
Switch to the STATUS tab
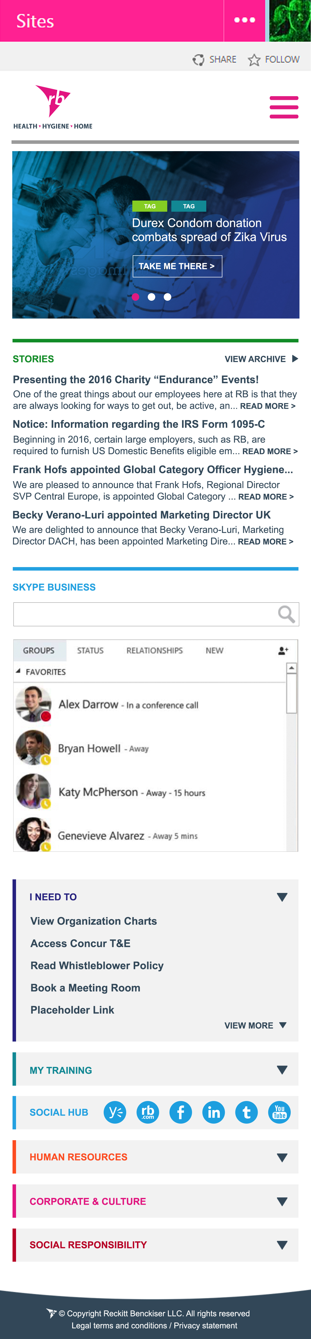tap(90, 650)
